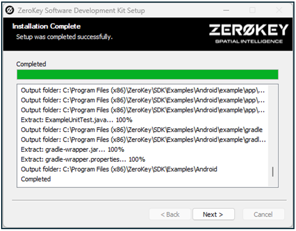Select the final 'Completed' entry in log

pyautogui.click(x=36, y=179)
